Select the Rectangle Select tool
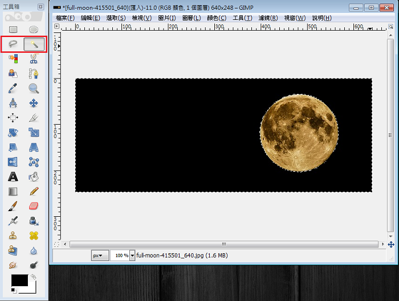Image resolution: width=399 pixels, height=301 pixels. tap(13, 30)
